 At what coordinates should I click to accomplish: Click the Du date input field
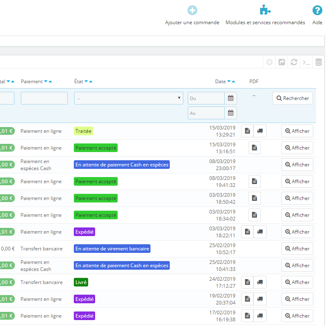(x=206, y=98)
